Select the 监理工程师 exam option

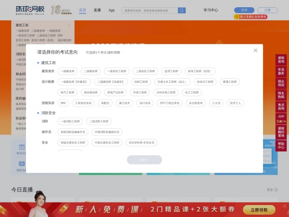point(171,71)
